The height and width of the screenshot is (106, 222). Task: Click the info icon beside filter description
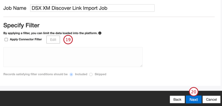[x=100, y=33]
